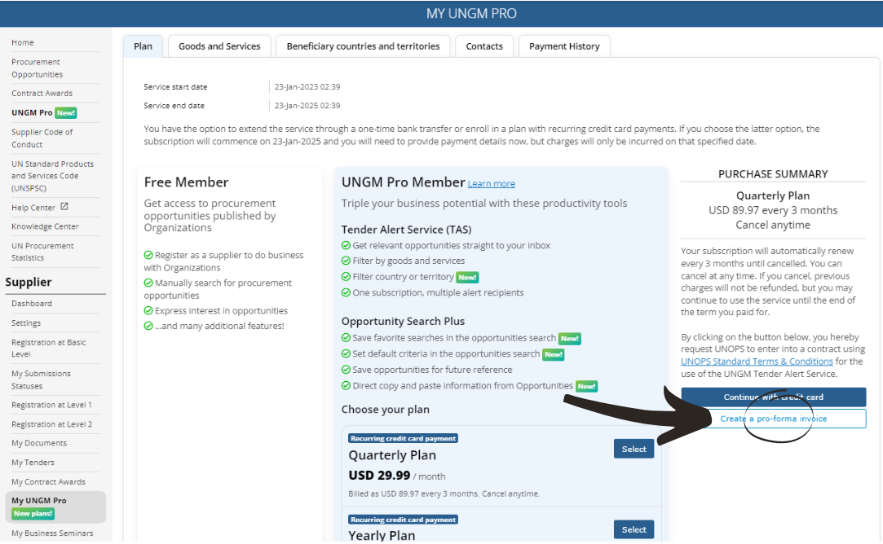Open the Goods and Services tab
Viewport: 883px width, 544px height.
pos(219,46)
